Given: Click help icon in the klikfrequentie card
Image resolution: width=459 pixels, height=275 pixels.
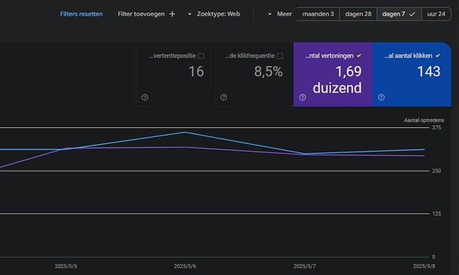Looking at the screenshot, I should (223, 97).
